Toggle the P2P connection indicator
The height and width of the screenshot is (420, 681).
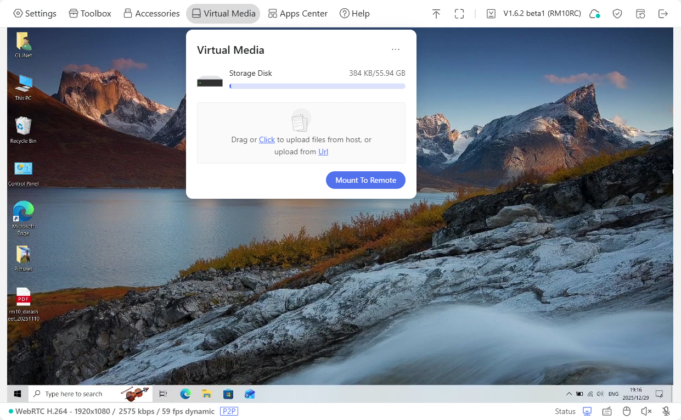point(229,411)
